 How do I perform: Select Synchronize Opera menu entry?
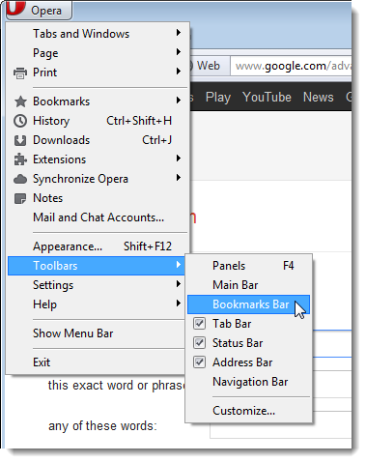(98, 179)
